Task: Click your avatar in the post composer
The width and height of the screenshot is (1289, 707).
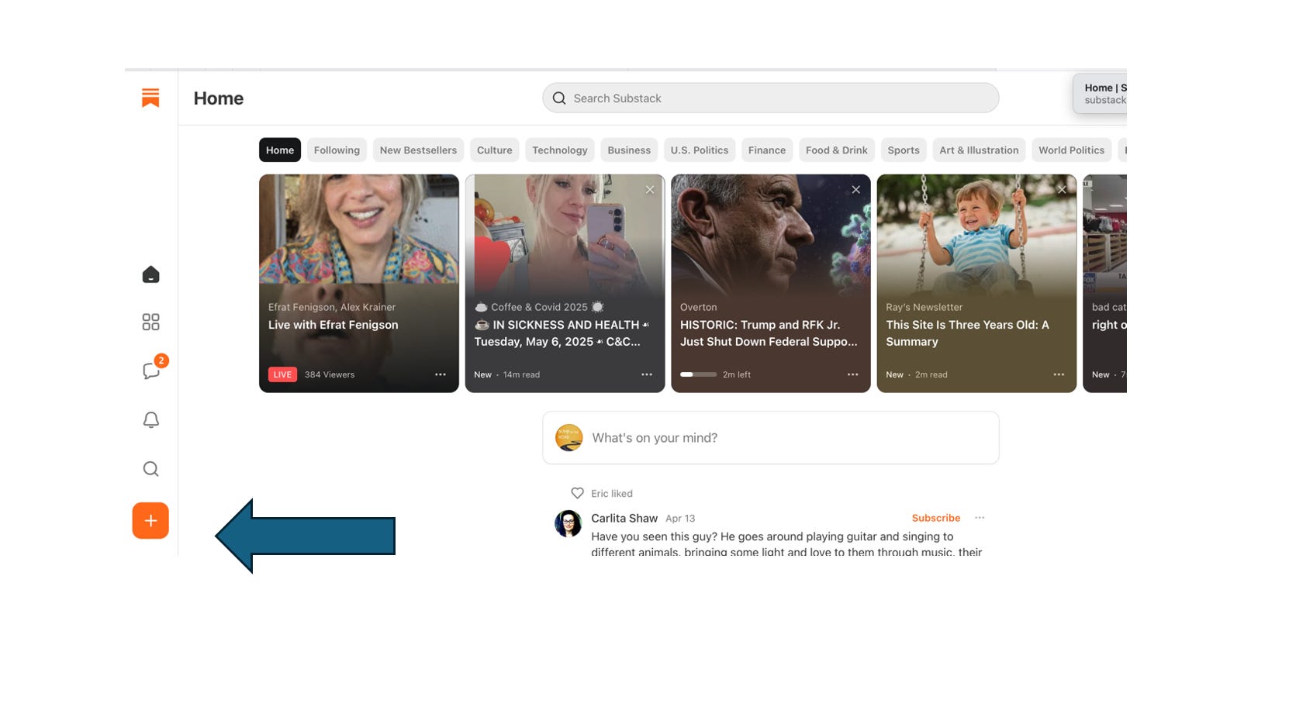Action: [569, 438]
